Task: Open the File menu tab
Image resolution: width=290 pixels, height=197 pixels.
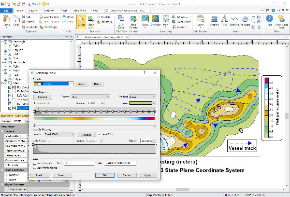Action: click(x=6, y=11)
